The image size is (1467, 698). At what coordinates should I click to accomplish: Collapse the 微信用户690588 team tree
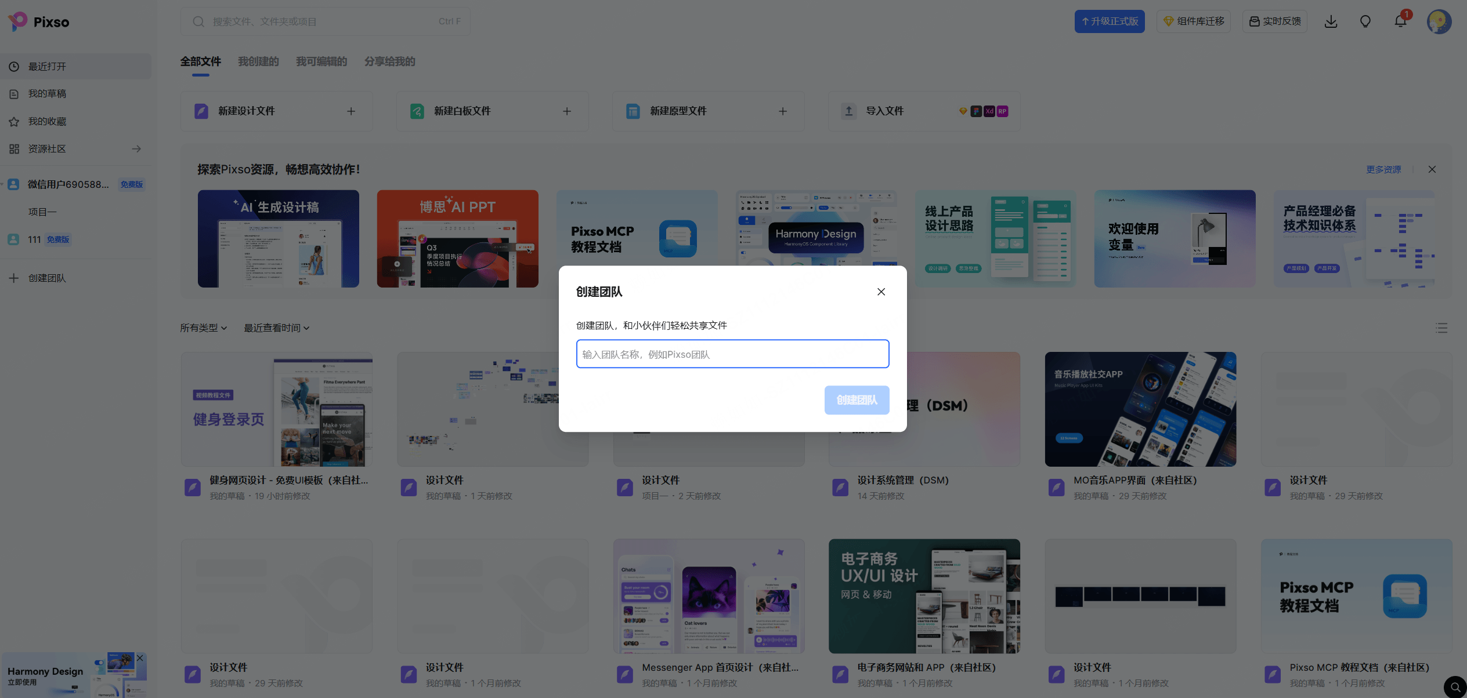[x=3, y=184]
